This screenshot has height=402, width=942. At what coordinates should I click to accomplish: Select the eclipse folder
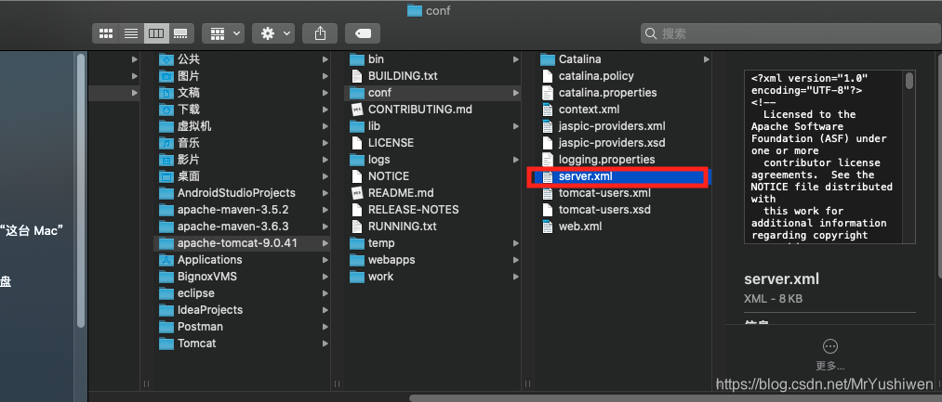242,293
